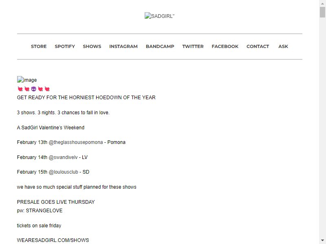Open the SPOTIFY menu link

pyautogui.click(x=65, y=46)
